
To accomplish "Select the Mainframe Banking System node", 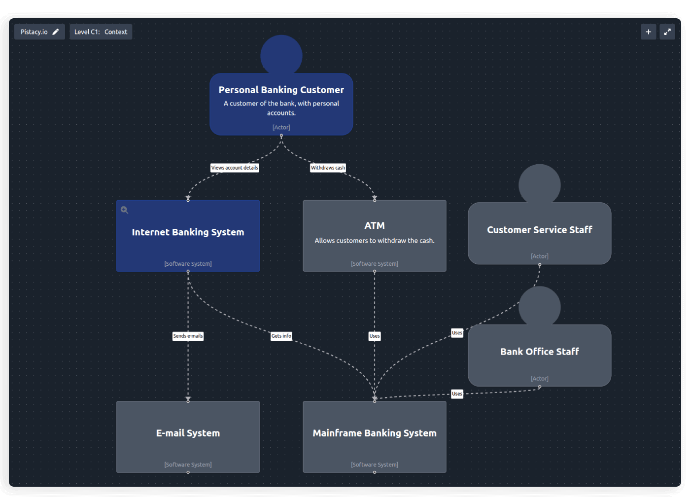I will click(x=375, y=436).
